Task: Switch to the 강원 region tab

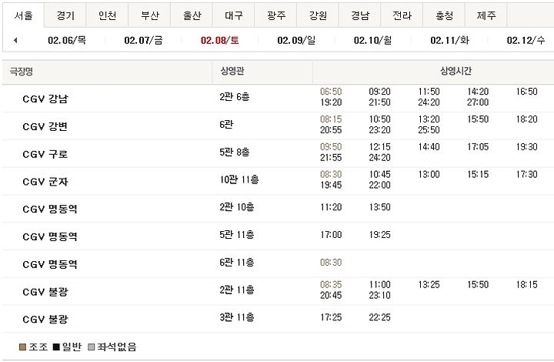Action: pos(318,15)
